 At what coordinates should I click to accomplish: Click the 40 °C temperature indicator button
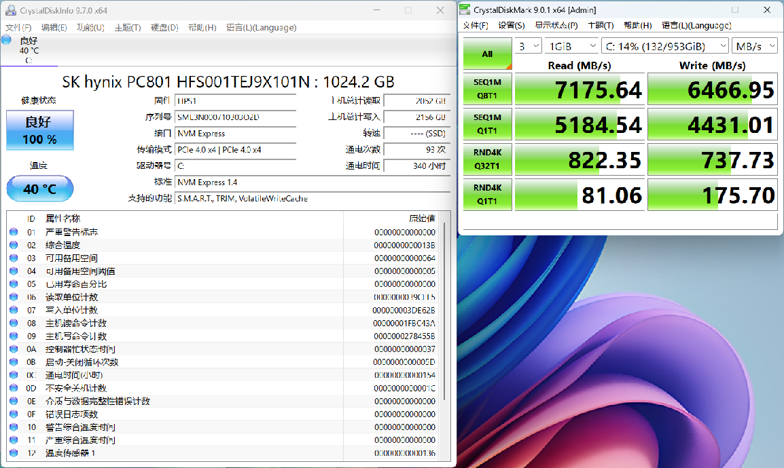(40, 189)
